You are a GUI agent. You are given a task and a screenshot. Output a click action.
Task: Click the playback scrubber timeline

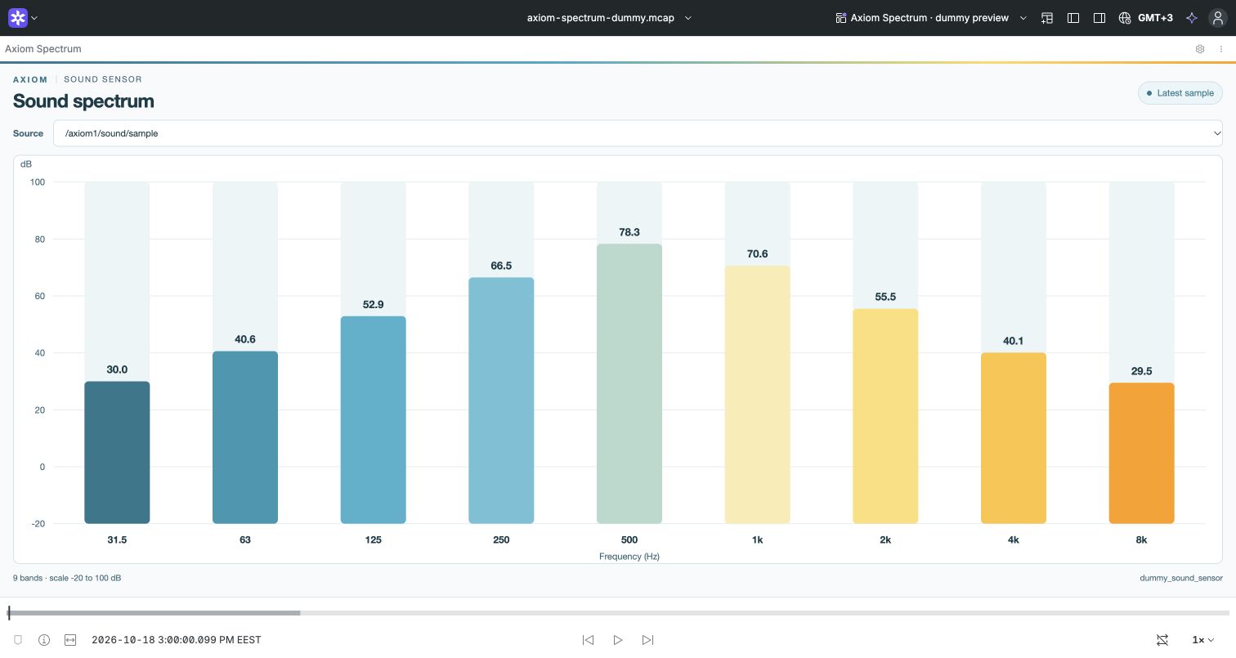point(618,613)
